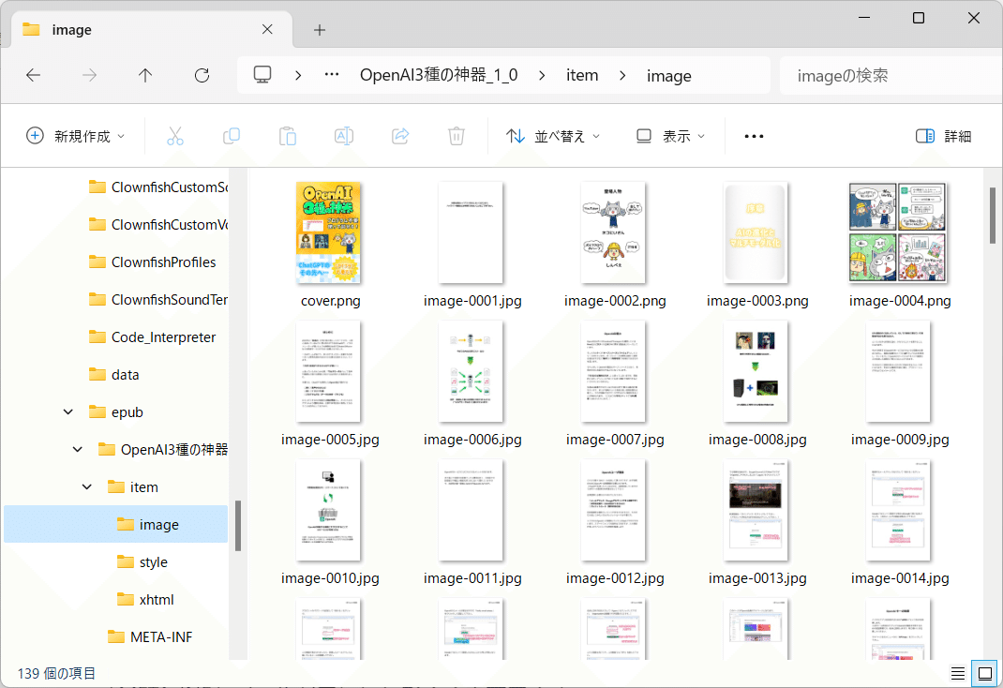Select the xhtml folder in tree

tap(145, 600)
